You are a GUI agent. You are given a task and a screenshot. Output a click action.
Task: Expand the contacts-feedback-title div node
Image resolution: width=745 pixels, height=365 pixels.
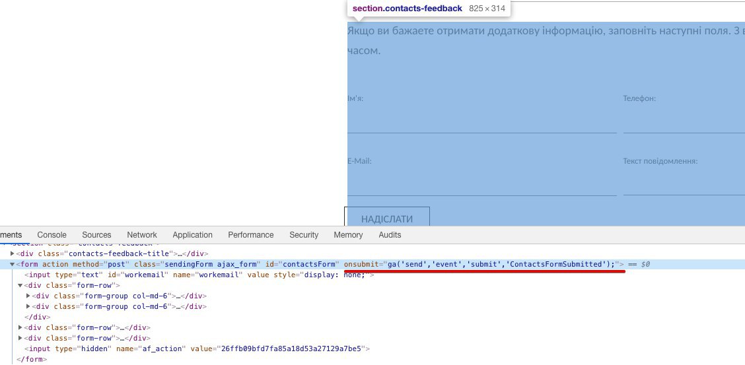coord(13,254)
